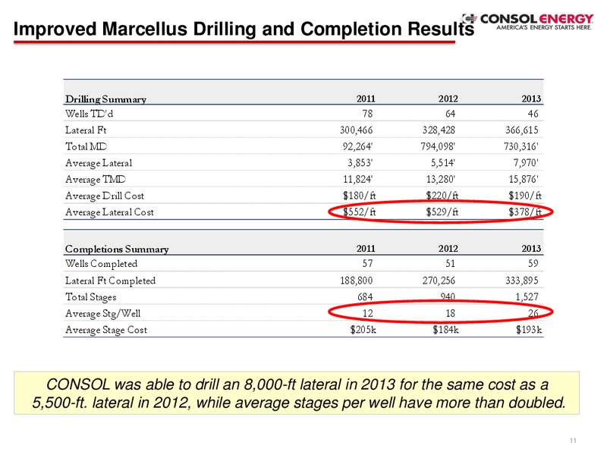The image size is (607, 455).
Task: Click the CONSOL Energy logo
Action: click(x=527, y=22)
